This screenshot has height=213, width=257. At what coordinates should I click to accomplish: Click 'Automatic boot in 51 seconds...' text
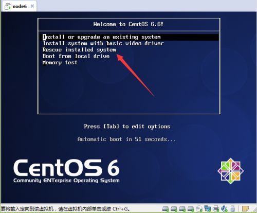126,139
